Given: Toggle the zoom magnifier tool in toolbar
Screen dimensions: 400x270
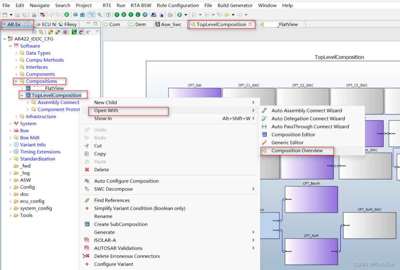Looking at the screenshot, I should pos(100,14).
